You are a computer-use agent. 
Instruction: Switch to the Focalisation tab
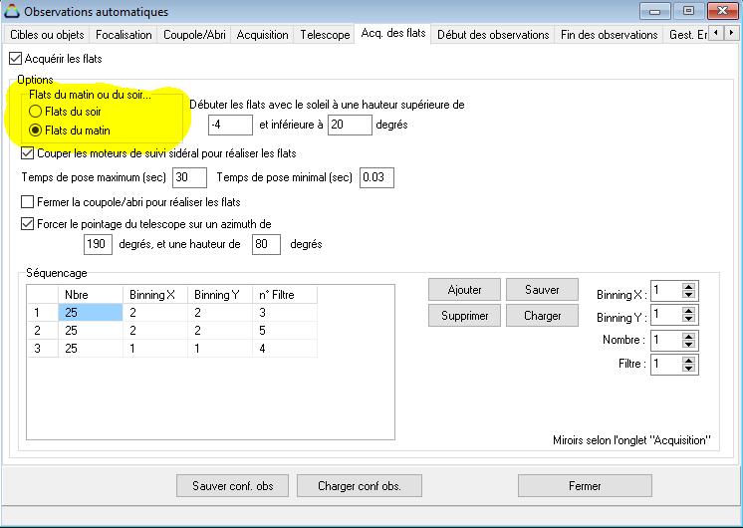pyautogui.click(x=124, y=34)
